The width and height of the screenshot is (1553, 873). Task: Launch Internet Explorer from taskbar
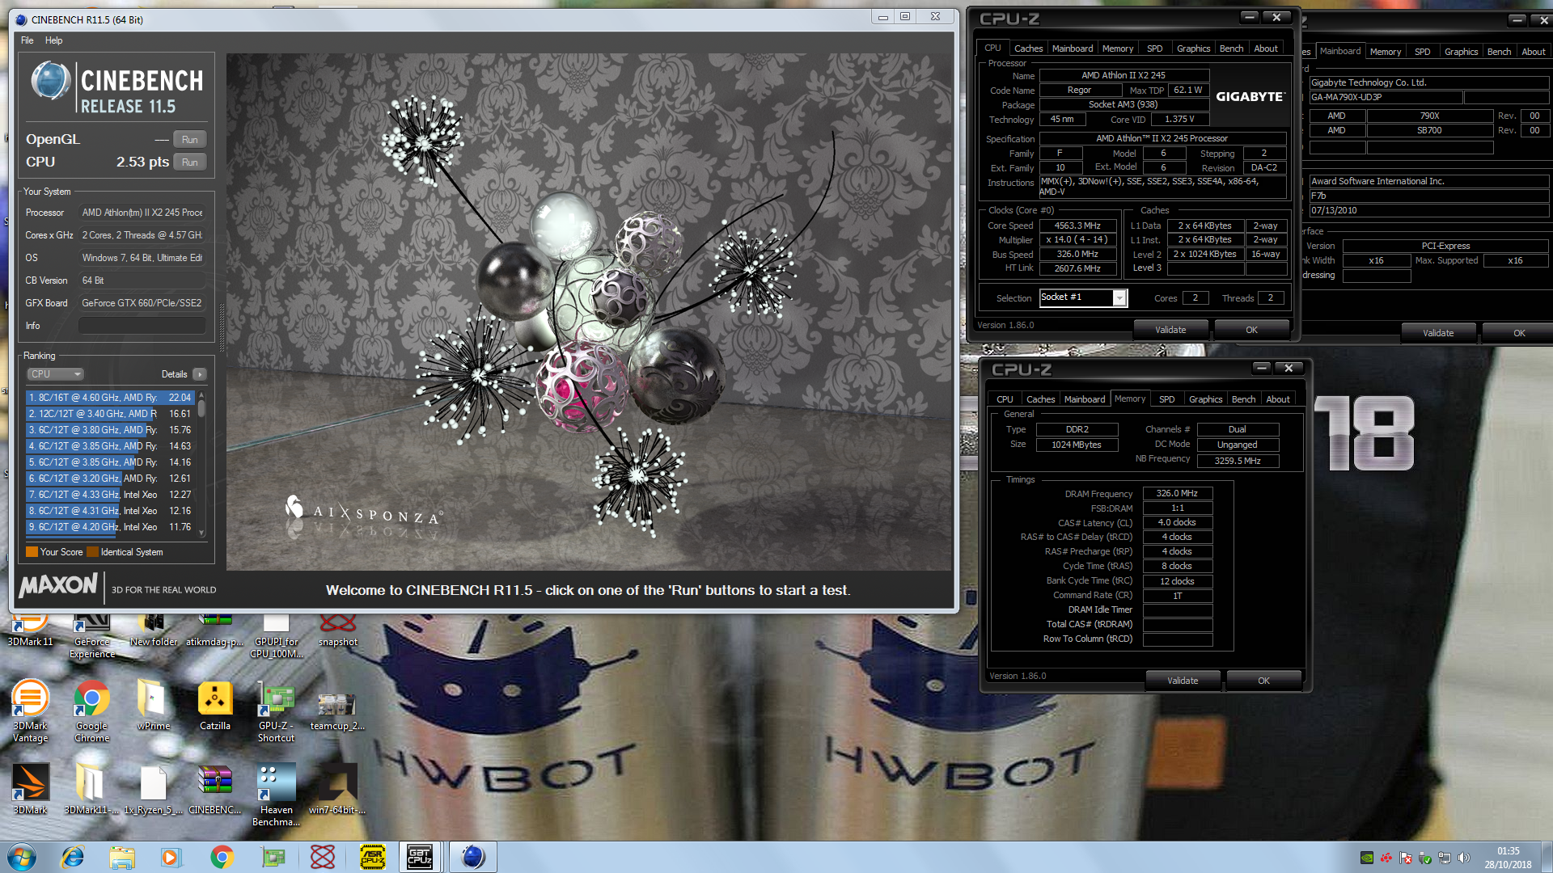pyautogui.click(x=73, y=857)
